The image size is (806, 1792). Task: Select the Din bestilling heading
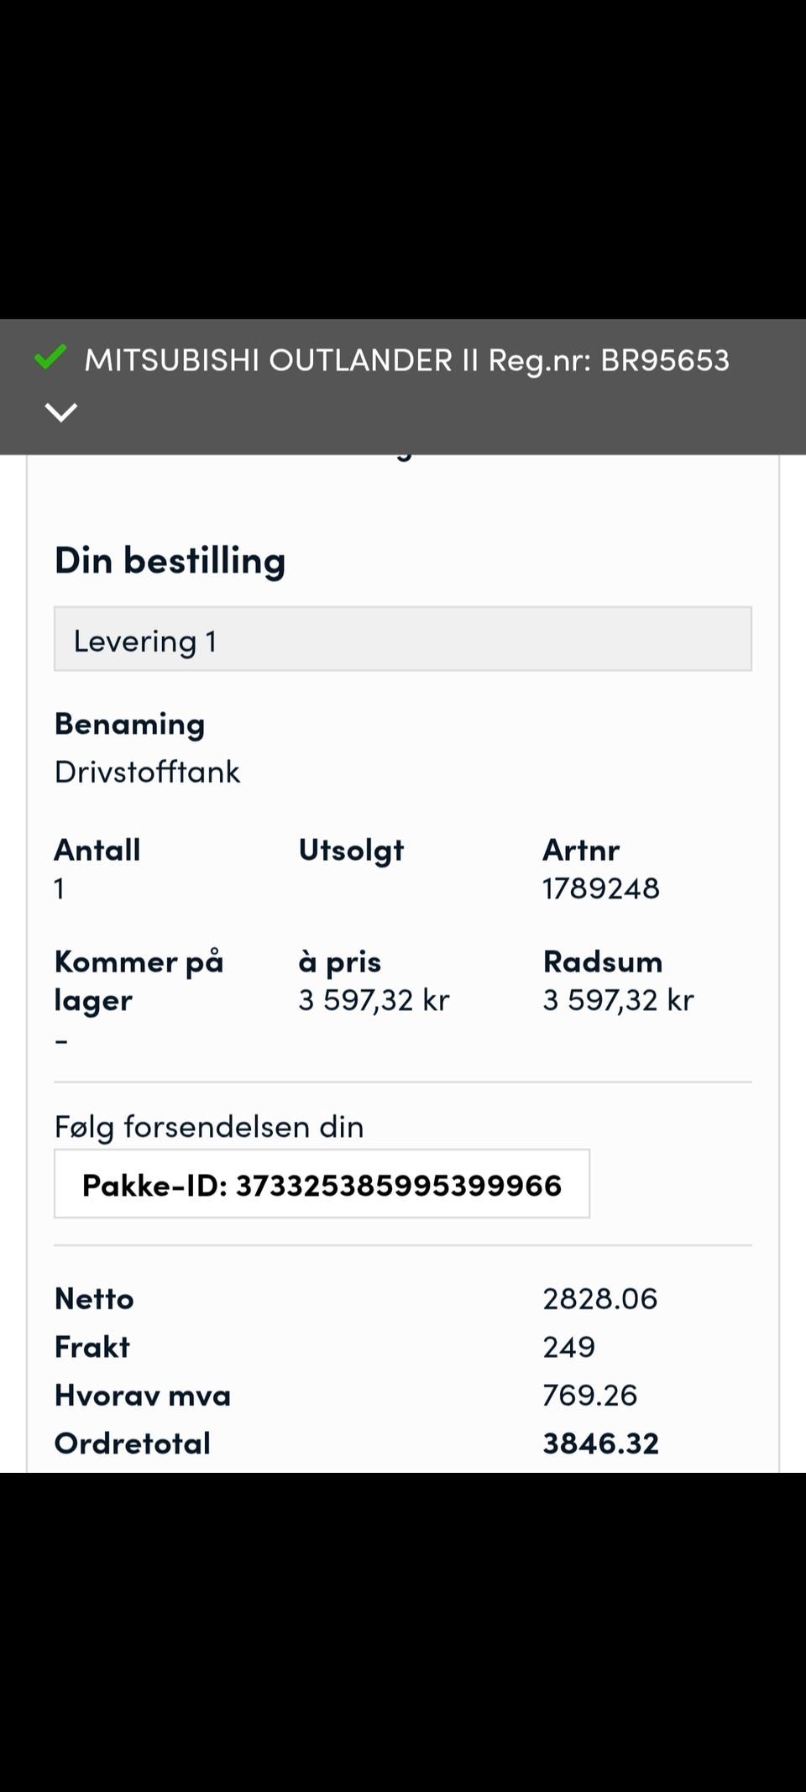[x=170, y=561]
